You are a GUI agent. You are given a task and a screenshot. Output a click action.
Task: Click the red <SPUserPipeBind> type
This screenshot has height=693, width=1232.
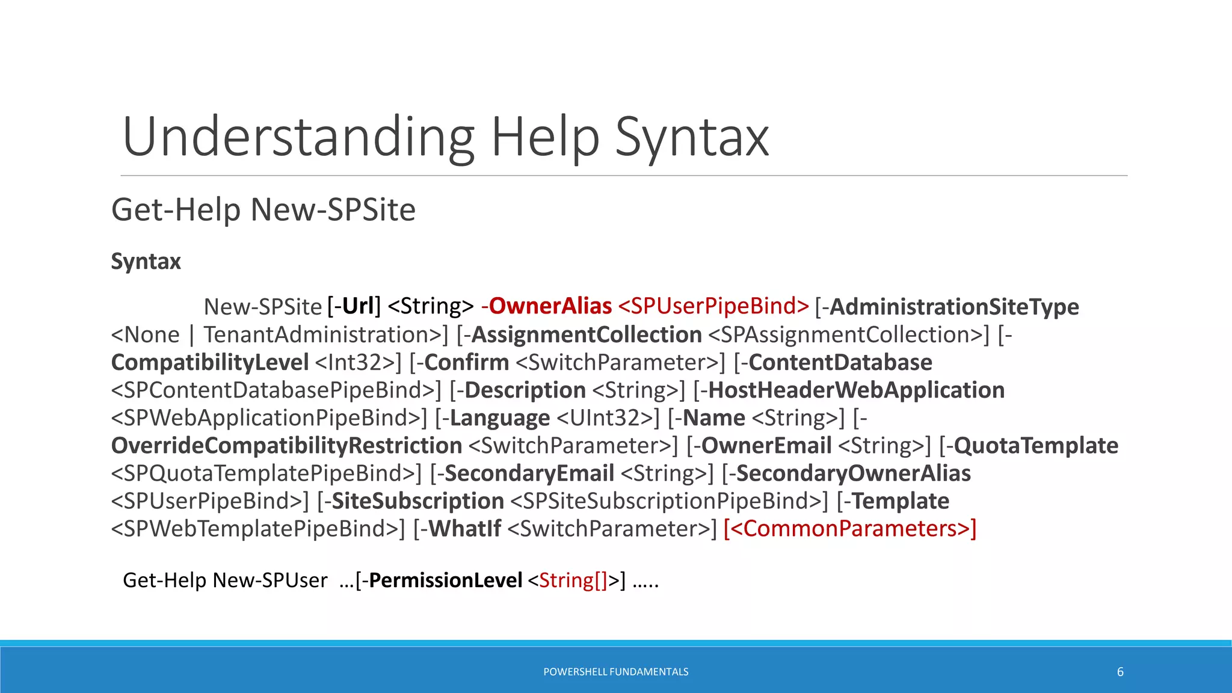pos(713,306)
